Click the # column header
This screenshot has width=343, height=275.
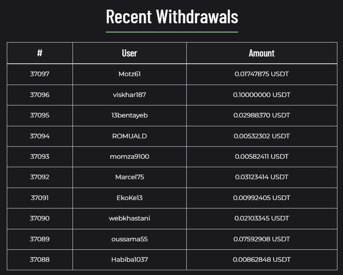coord(40,53)
